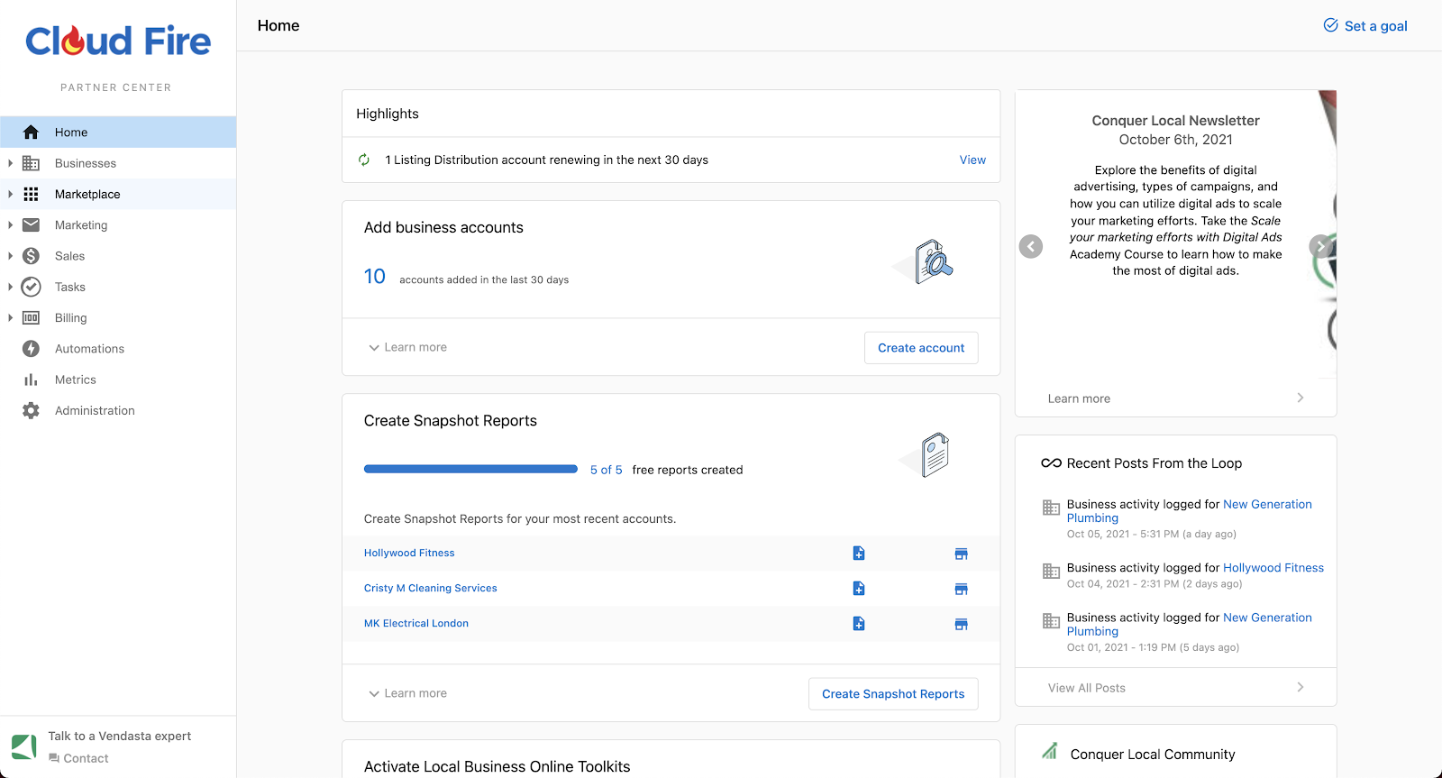Create snapshot report icon for Hollywood Fitness
The height and width of the screenshot is (778, 1442).
(859, 553)
